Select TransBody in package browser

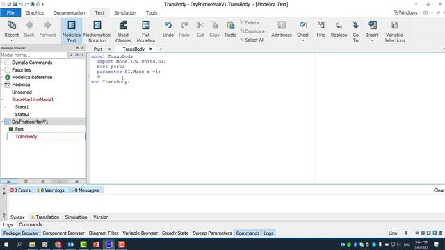[26, 136]
